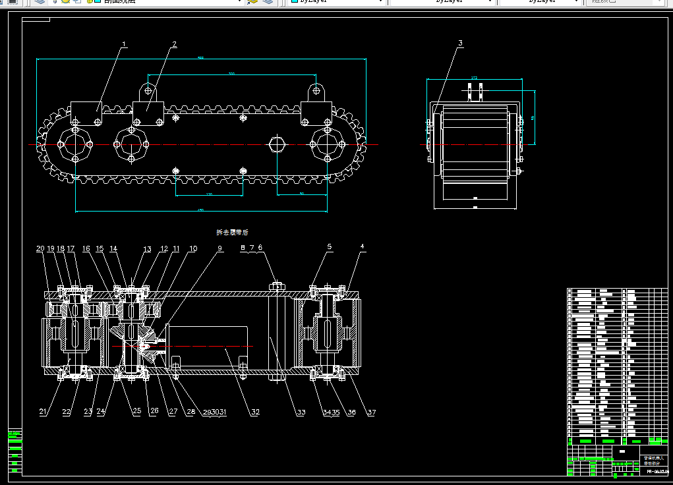
Task: Select part callout number 5
Action: point(329,246)
